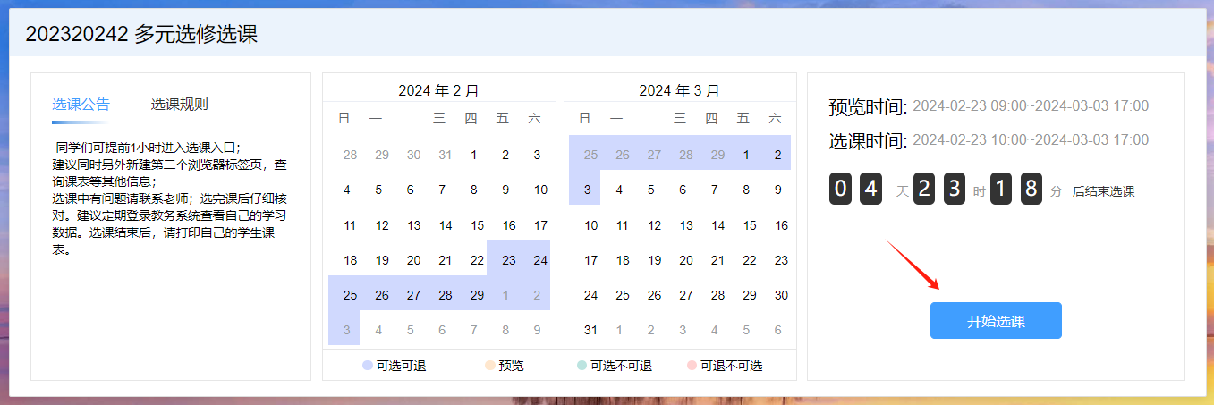Select the 31st in the 2024年3月 calendar
Viewport: 1214px width, 405px height.
pos(590,330)
